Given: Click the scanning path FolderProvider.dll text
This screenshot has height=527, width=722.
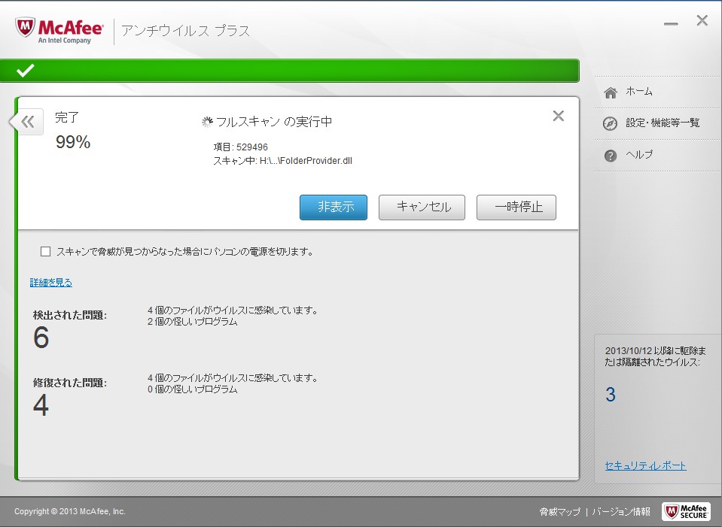Looking at the screenshot, I should click(282, 161).
